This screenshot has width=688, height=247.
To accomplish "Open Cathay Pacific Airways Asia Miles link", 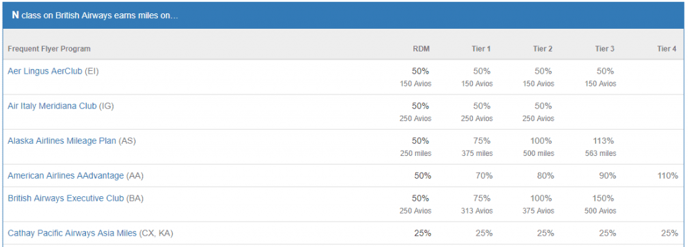I will [72, 233].
